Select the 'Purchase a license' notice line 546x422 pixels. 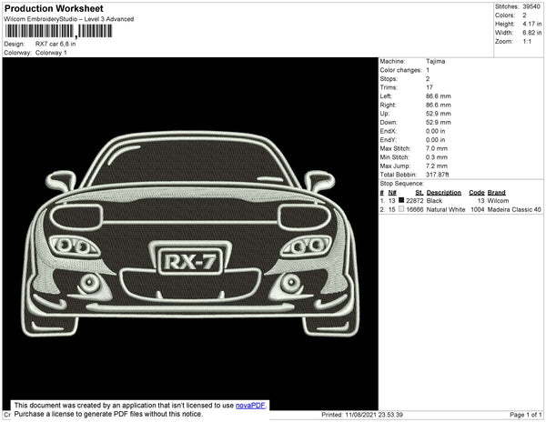point(108,414)
